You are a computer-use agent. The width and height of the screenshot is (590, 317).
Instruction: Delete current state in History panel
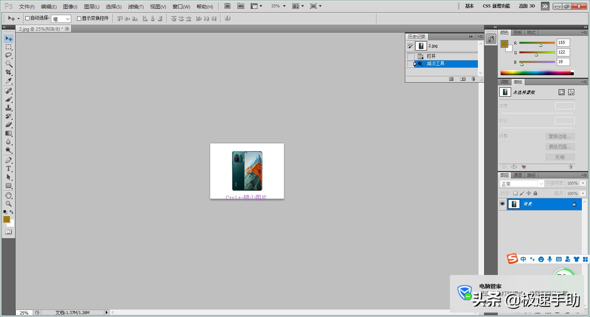click(473, 79)
